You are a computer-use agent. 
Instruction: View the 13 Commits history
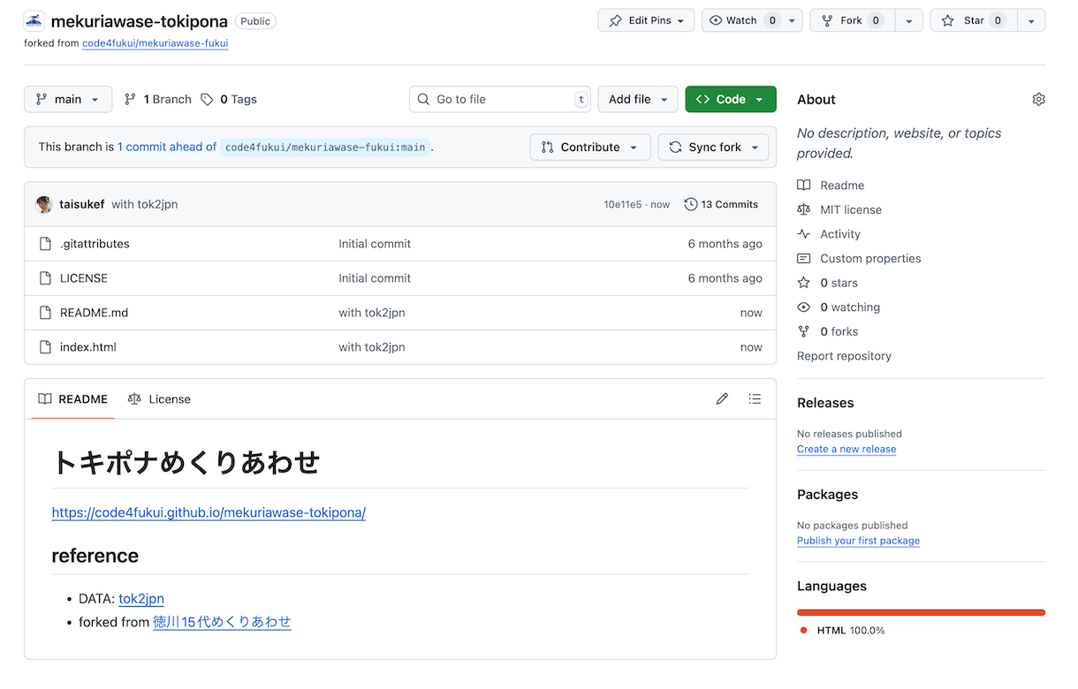click(721, 205)
